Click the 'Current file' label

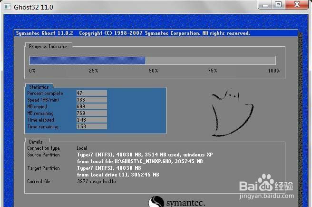coord(39,181)
